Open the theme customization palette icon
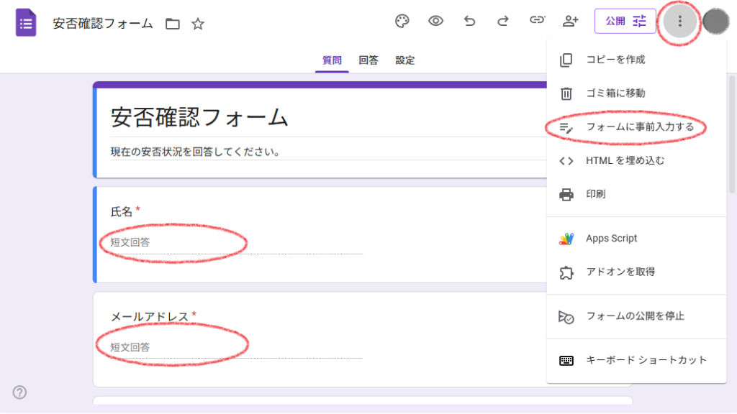The height and width of the screenshot is (414, 737). click(x=402, y=21)
